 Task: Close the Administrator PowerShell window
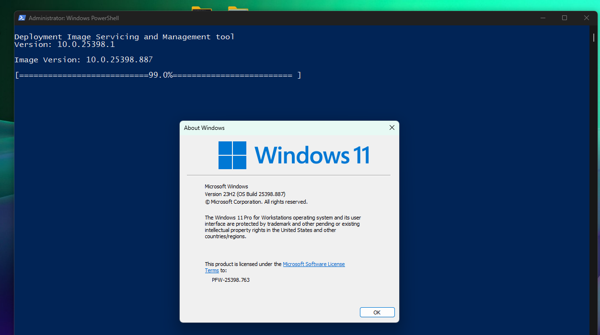pyautogui.click(x=587, y=18)
